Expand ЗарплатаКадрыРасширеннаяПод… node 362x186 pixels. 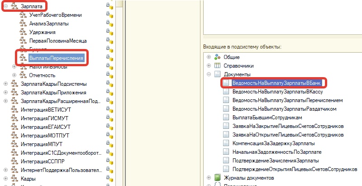(x=6, y=101)
